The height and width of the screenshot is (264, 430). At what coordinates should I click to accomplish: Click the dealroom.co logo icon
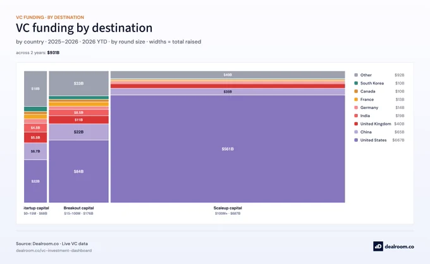point(378,246)
